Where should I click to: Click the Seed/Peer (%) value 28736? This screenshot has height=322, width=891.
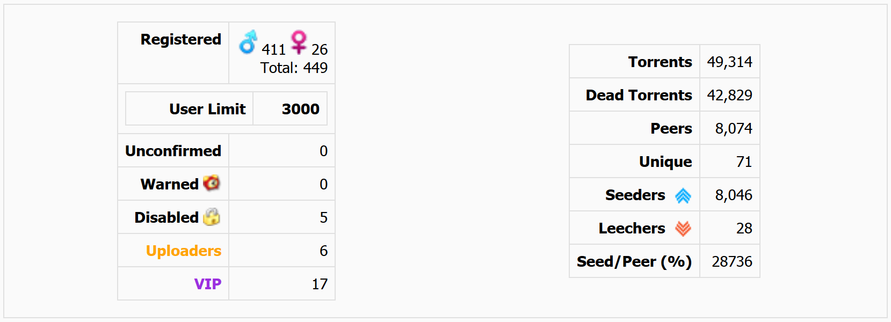732,261
